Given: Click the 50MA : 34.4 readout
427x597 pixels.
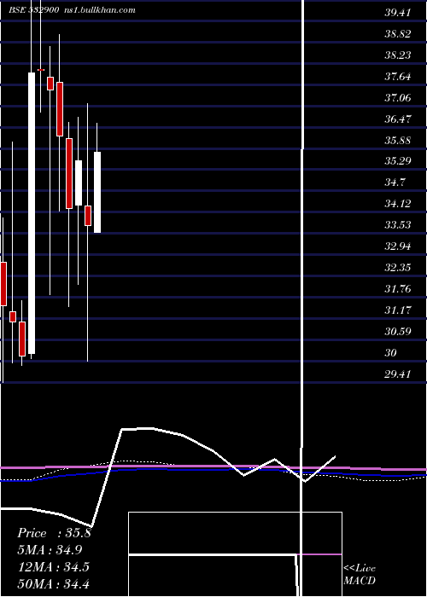Looking at the screenshot, I should 54,583.
